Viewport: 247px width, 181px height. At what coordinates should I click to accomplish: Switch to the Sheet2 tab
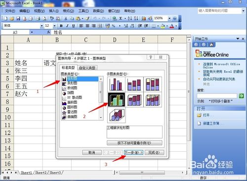coord(41,173)
